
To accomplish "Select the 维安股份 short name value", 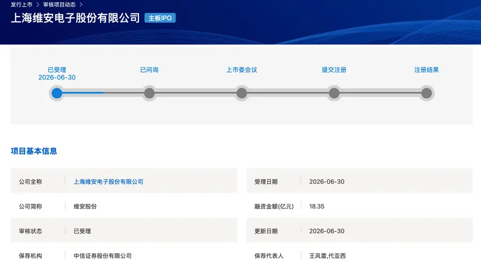I will pos(85,206).
